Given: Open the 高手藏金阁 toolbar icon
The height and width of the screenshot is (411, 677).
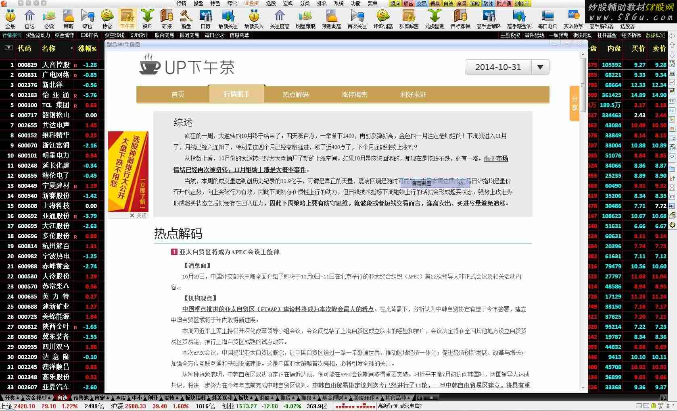Looking at the screenshot, I should coord(519,19).
